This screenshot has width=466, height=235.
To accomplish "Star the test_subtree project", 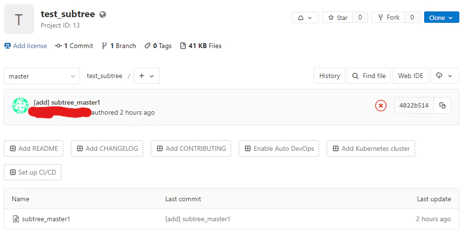I will click(338, 18).
